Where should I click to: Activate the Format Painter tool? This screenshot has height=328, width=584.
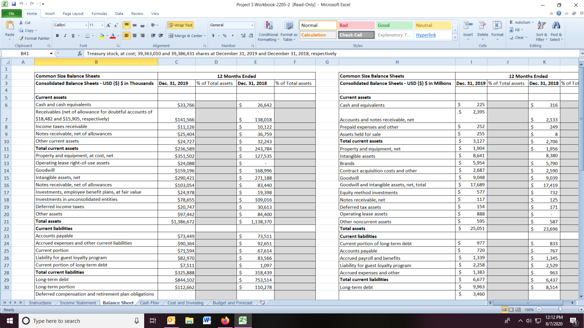coord(34,38)
